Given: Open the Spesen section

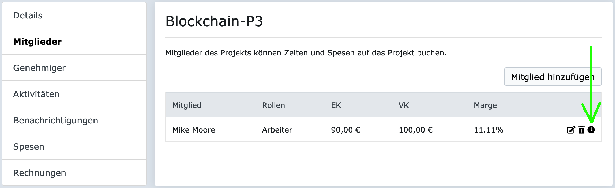Looking at the screenshot, I should pyautogui.click(x=29, y=147).
